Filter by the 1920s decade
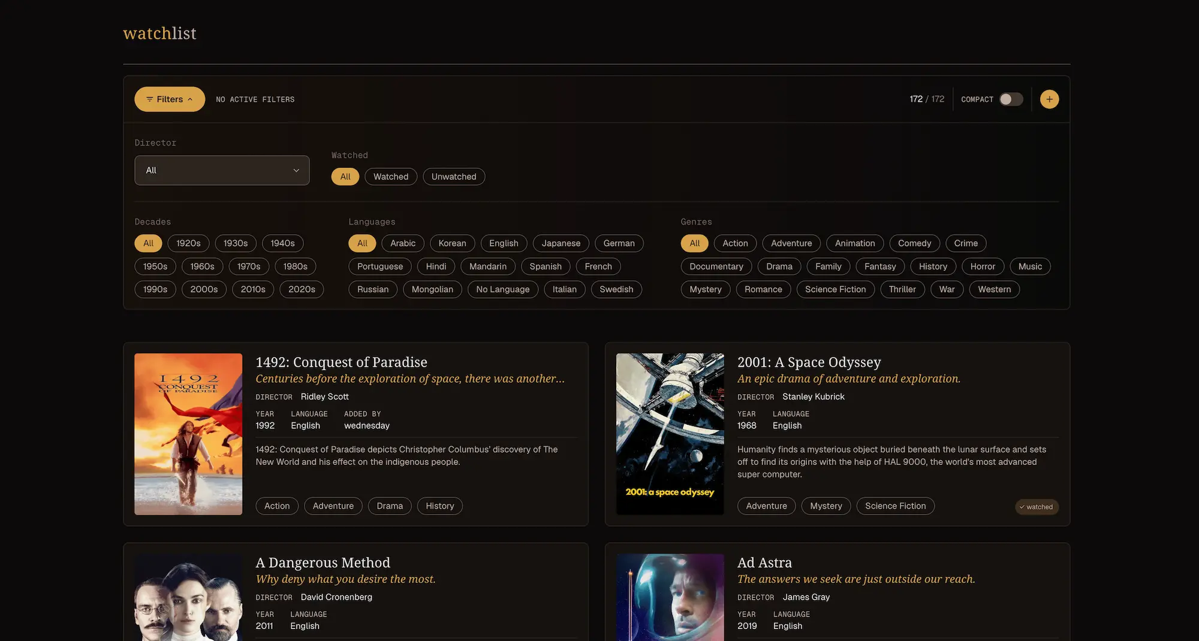This screenshot has width=1199, height=641. (188, 243)
